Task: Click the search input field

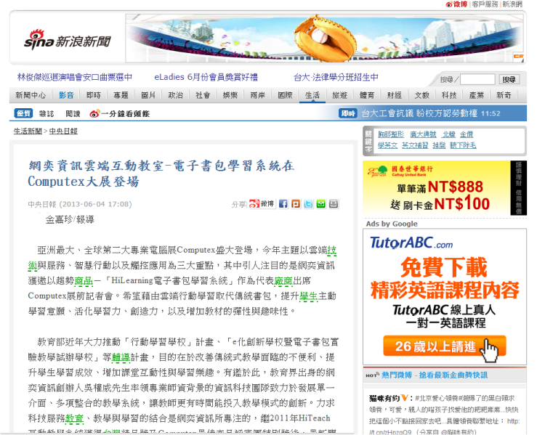Action: pyautogui.click(x=477, y=79)
